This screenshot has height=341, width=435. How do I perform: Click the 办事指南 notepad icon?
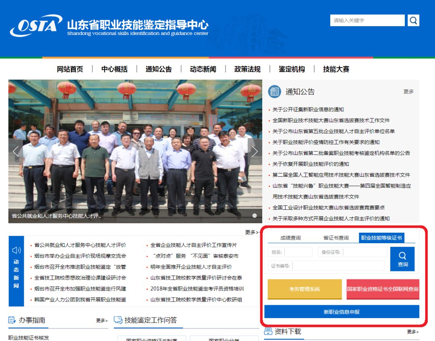pos(12,320)
